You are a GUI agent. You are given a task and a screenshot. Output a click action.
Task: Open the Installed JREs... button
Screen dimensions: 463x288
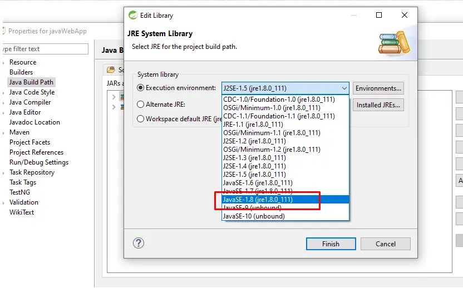point(378,105)
